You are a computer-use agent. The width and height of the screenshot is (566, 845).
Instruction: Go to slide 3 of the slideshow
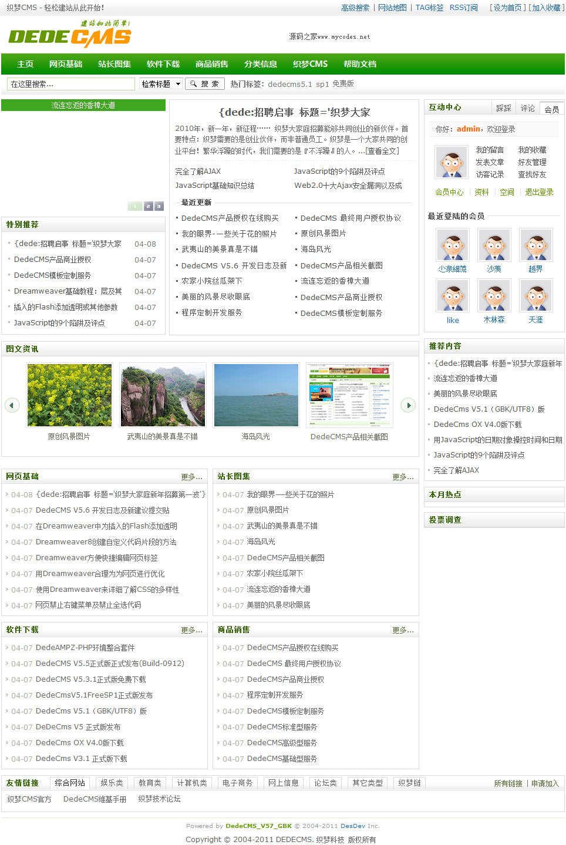pos(159,206)
